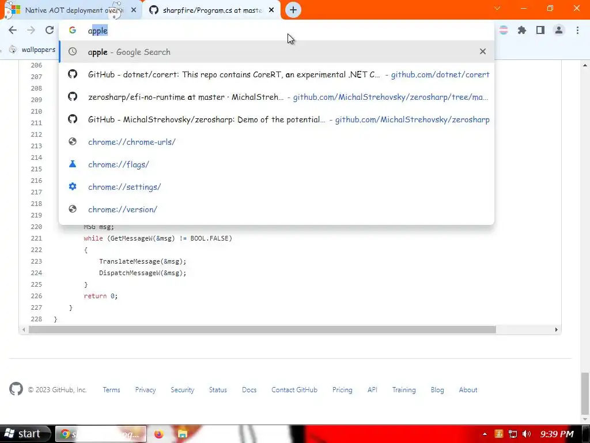Viewport: 590px width, 443px height.
Task: Click in the address bar text apple
Action: pyautogui.click(x=98, y=31)
